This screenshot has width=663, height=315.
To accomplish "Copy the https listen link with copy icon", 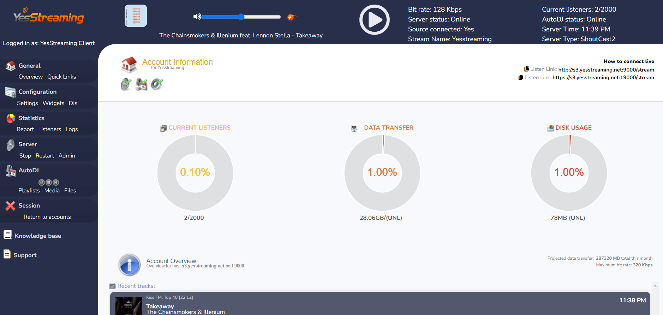I will (521, 77).
